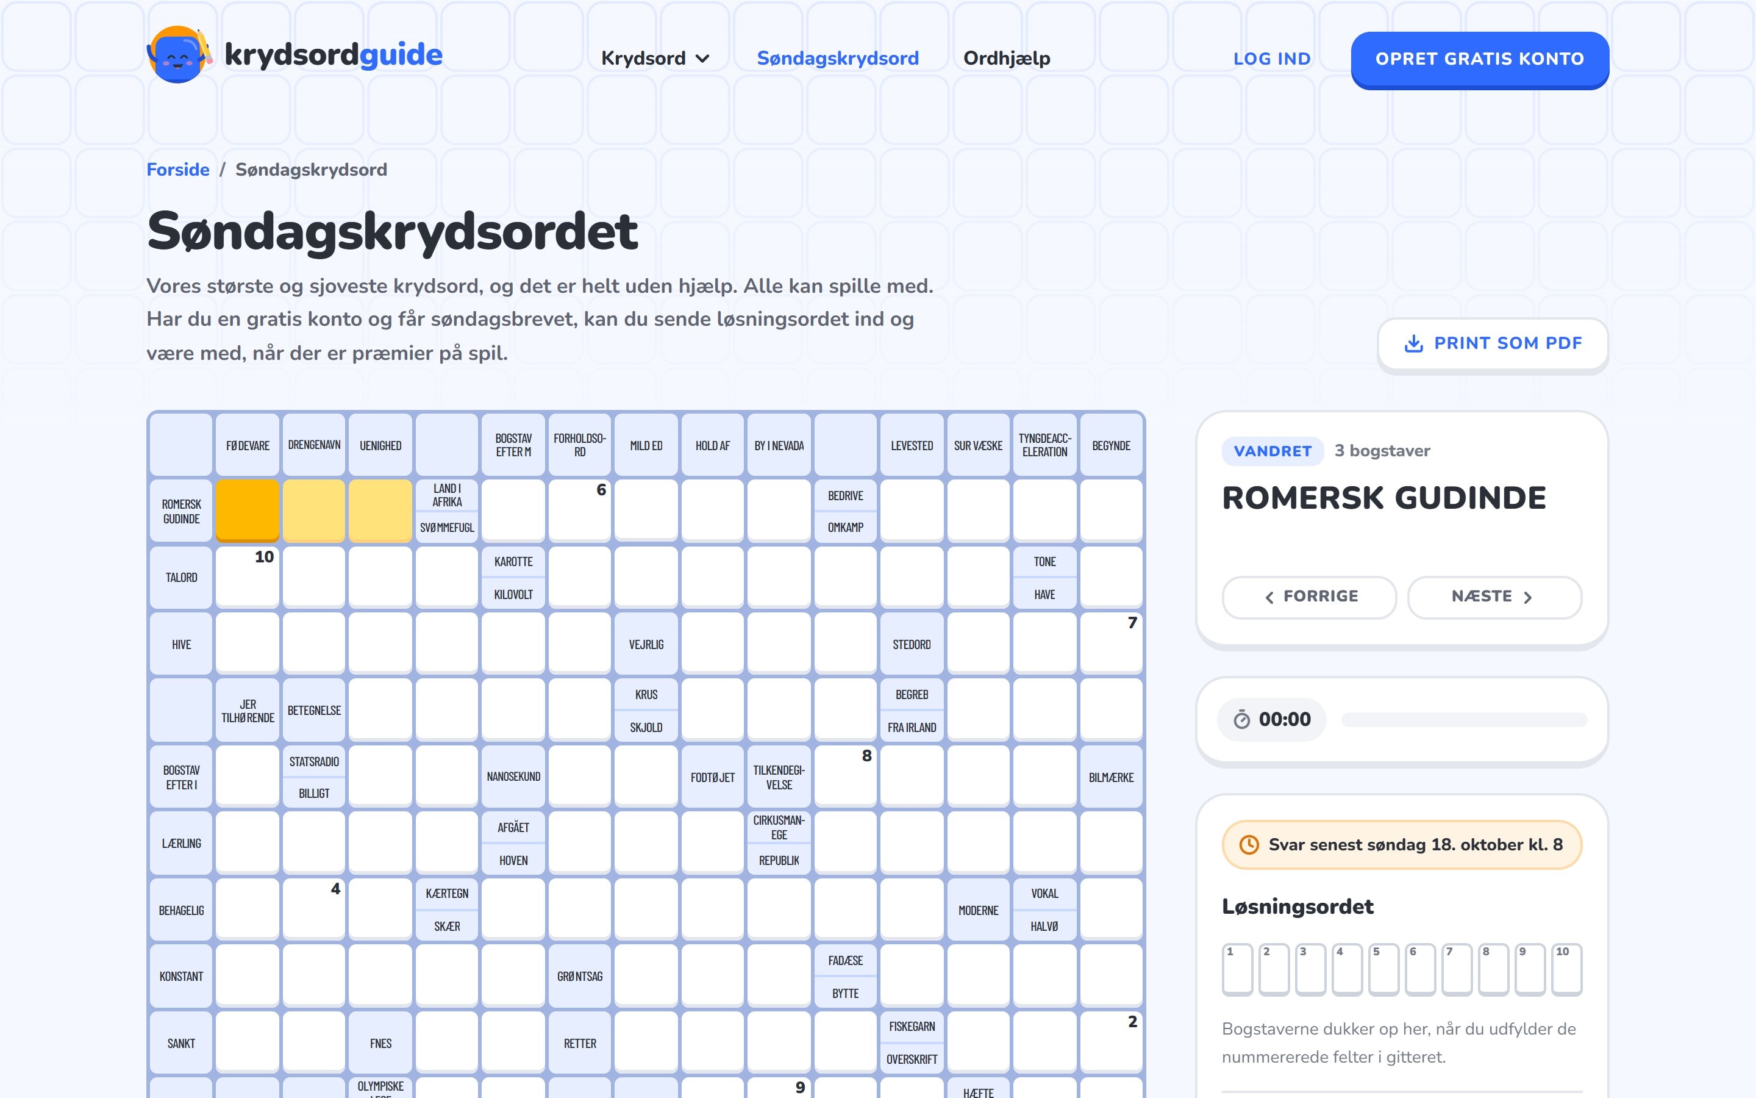Image resolution: width=1756 pixels, height=1098 pixels.
Task: Open the Søndagskrydsord nav item
Action: pos(837,58)
